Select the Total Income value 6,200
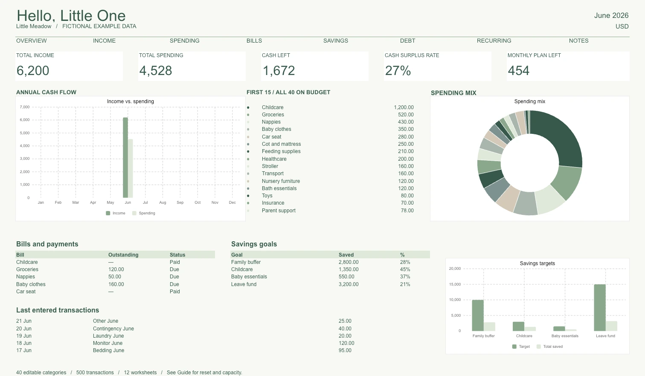The image size is (645, 376). click(x=33, y=71)
